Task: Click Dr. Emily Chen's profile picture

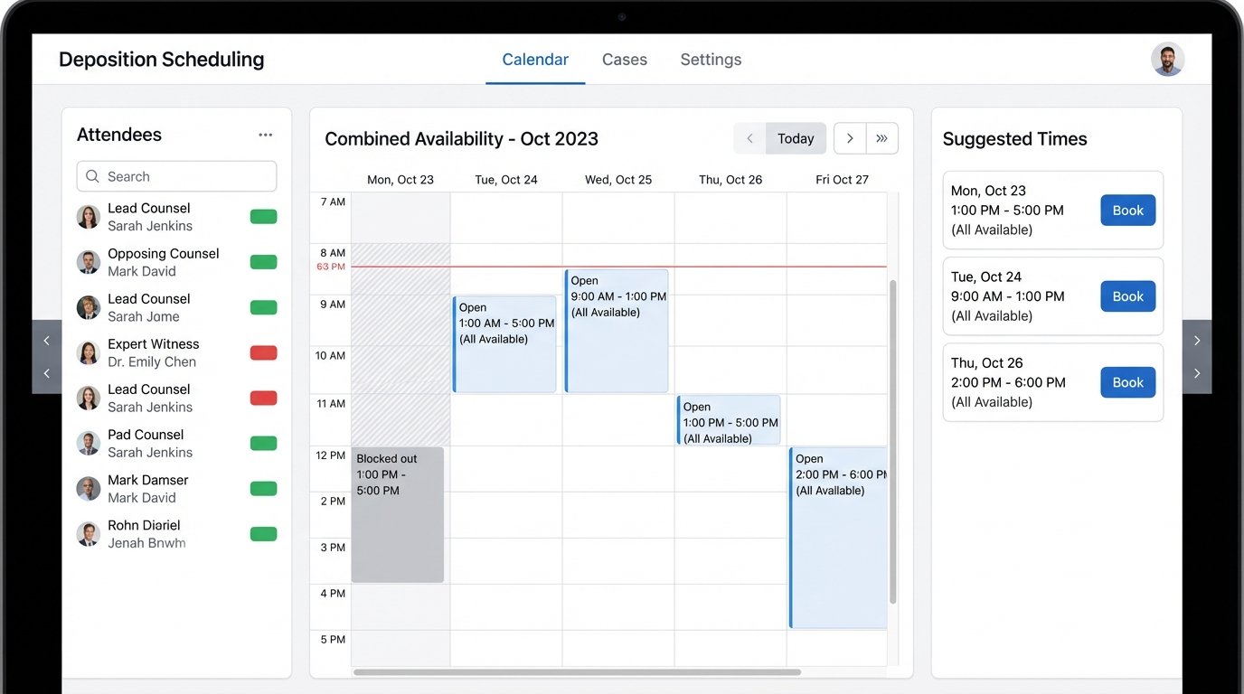Action: pos(88,352)
